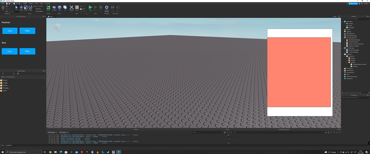Viewport: 370px width, 154px height.
Task: Switch to the MODEL ribbon tab
Action: tap(31, 3)
